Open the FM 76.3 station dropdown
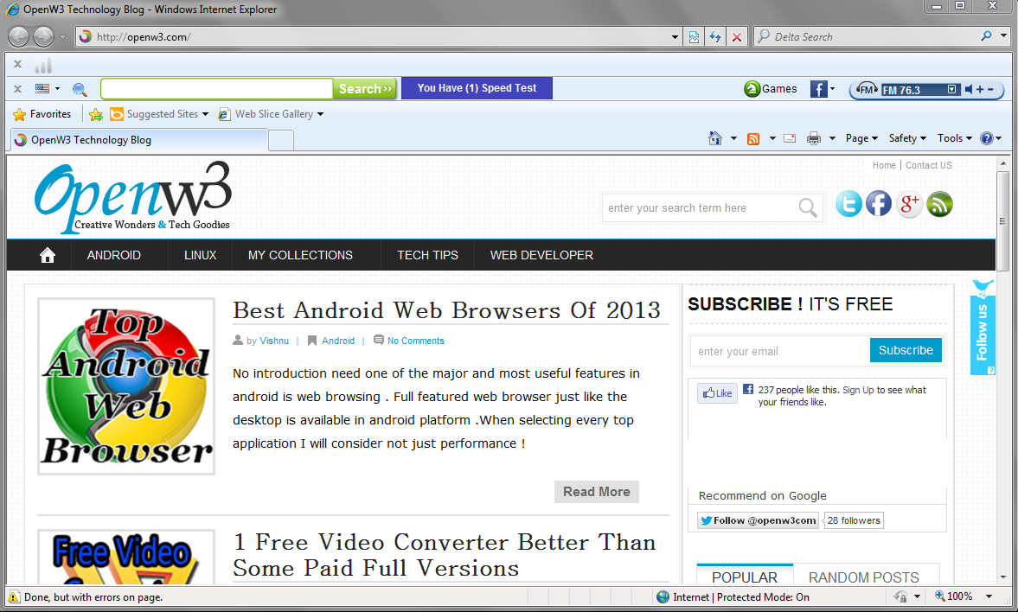Screen dimensions: 1018x612 (951, 90)
